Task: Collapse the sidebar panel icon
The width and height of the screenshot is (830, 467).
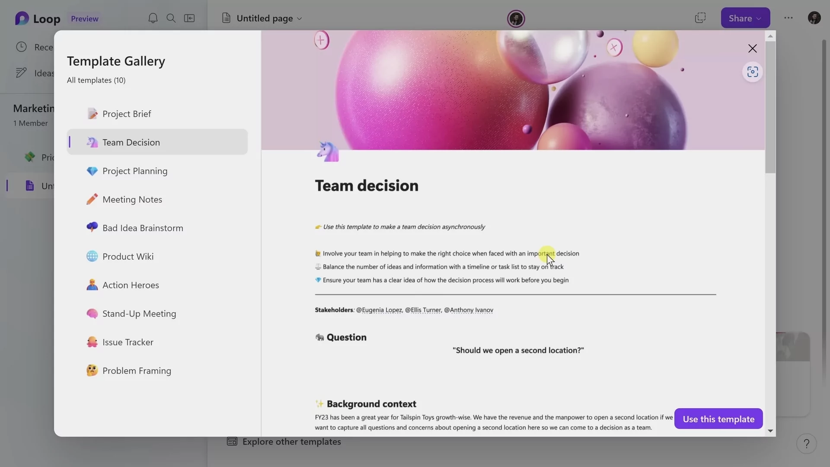Action: tap(189, 18)
